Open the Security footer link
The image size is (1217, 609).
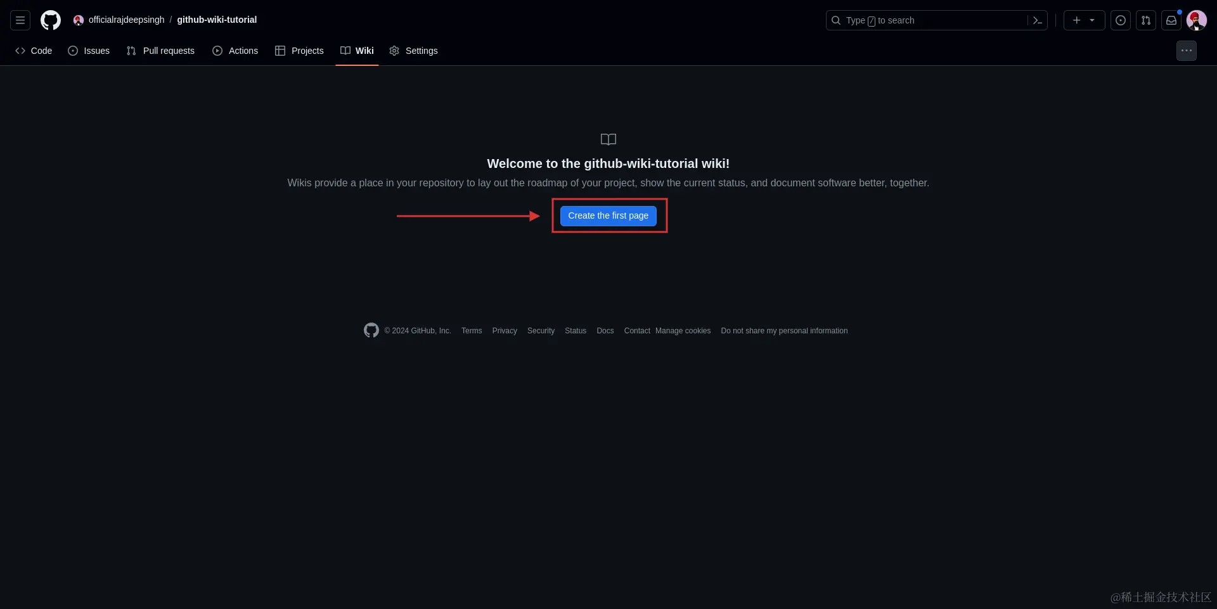click(541, 331)
